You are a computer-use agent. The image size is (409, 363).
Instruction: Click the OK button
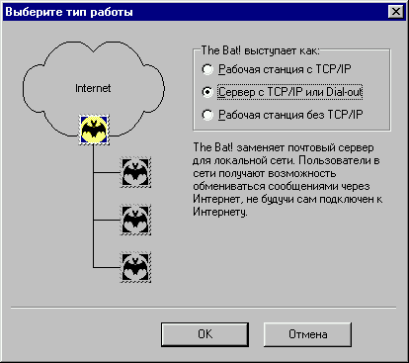click(x=204, y=334)
